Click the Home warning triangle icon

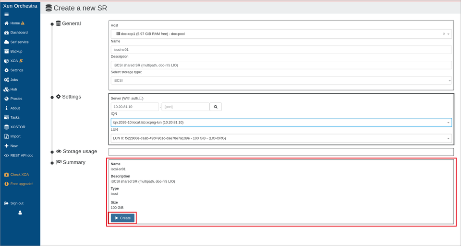click(x=23, y=23)
